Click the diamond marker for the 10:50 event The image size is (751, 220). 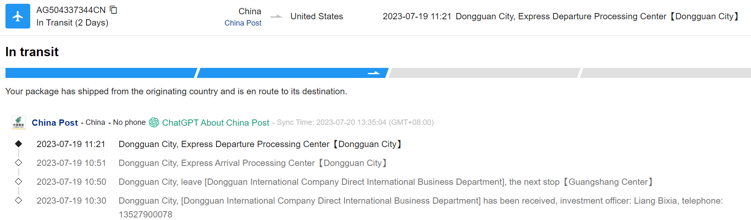(x=18, y=181)
